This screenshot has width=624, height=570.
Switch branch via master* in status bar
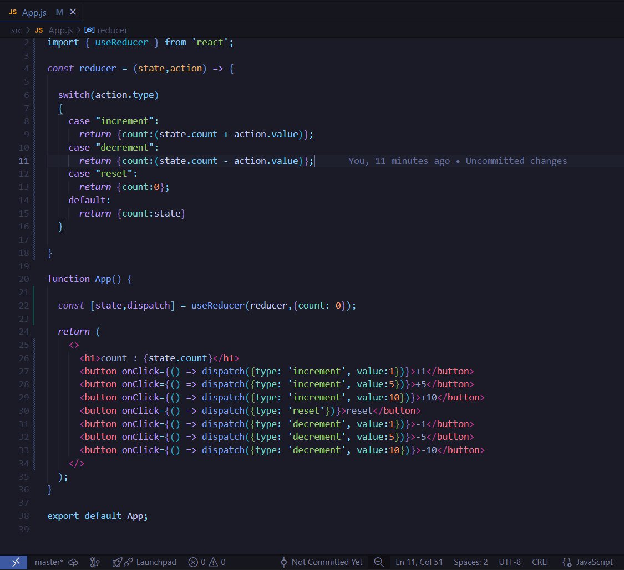pos(49,562)
